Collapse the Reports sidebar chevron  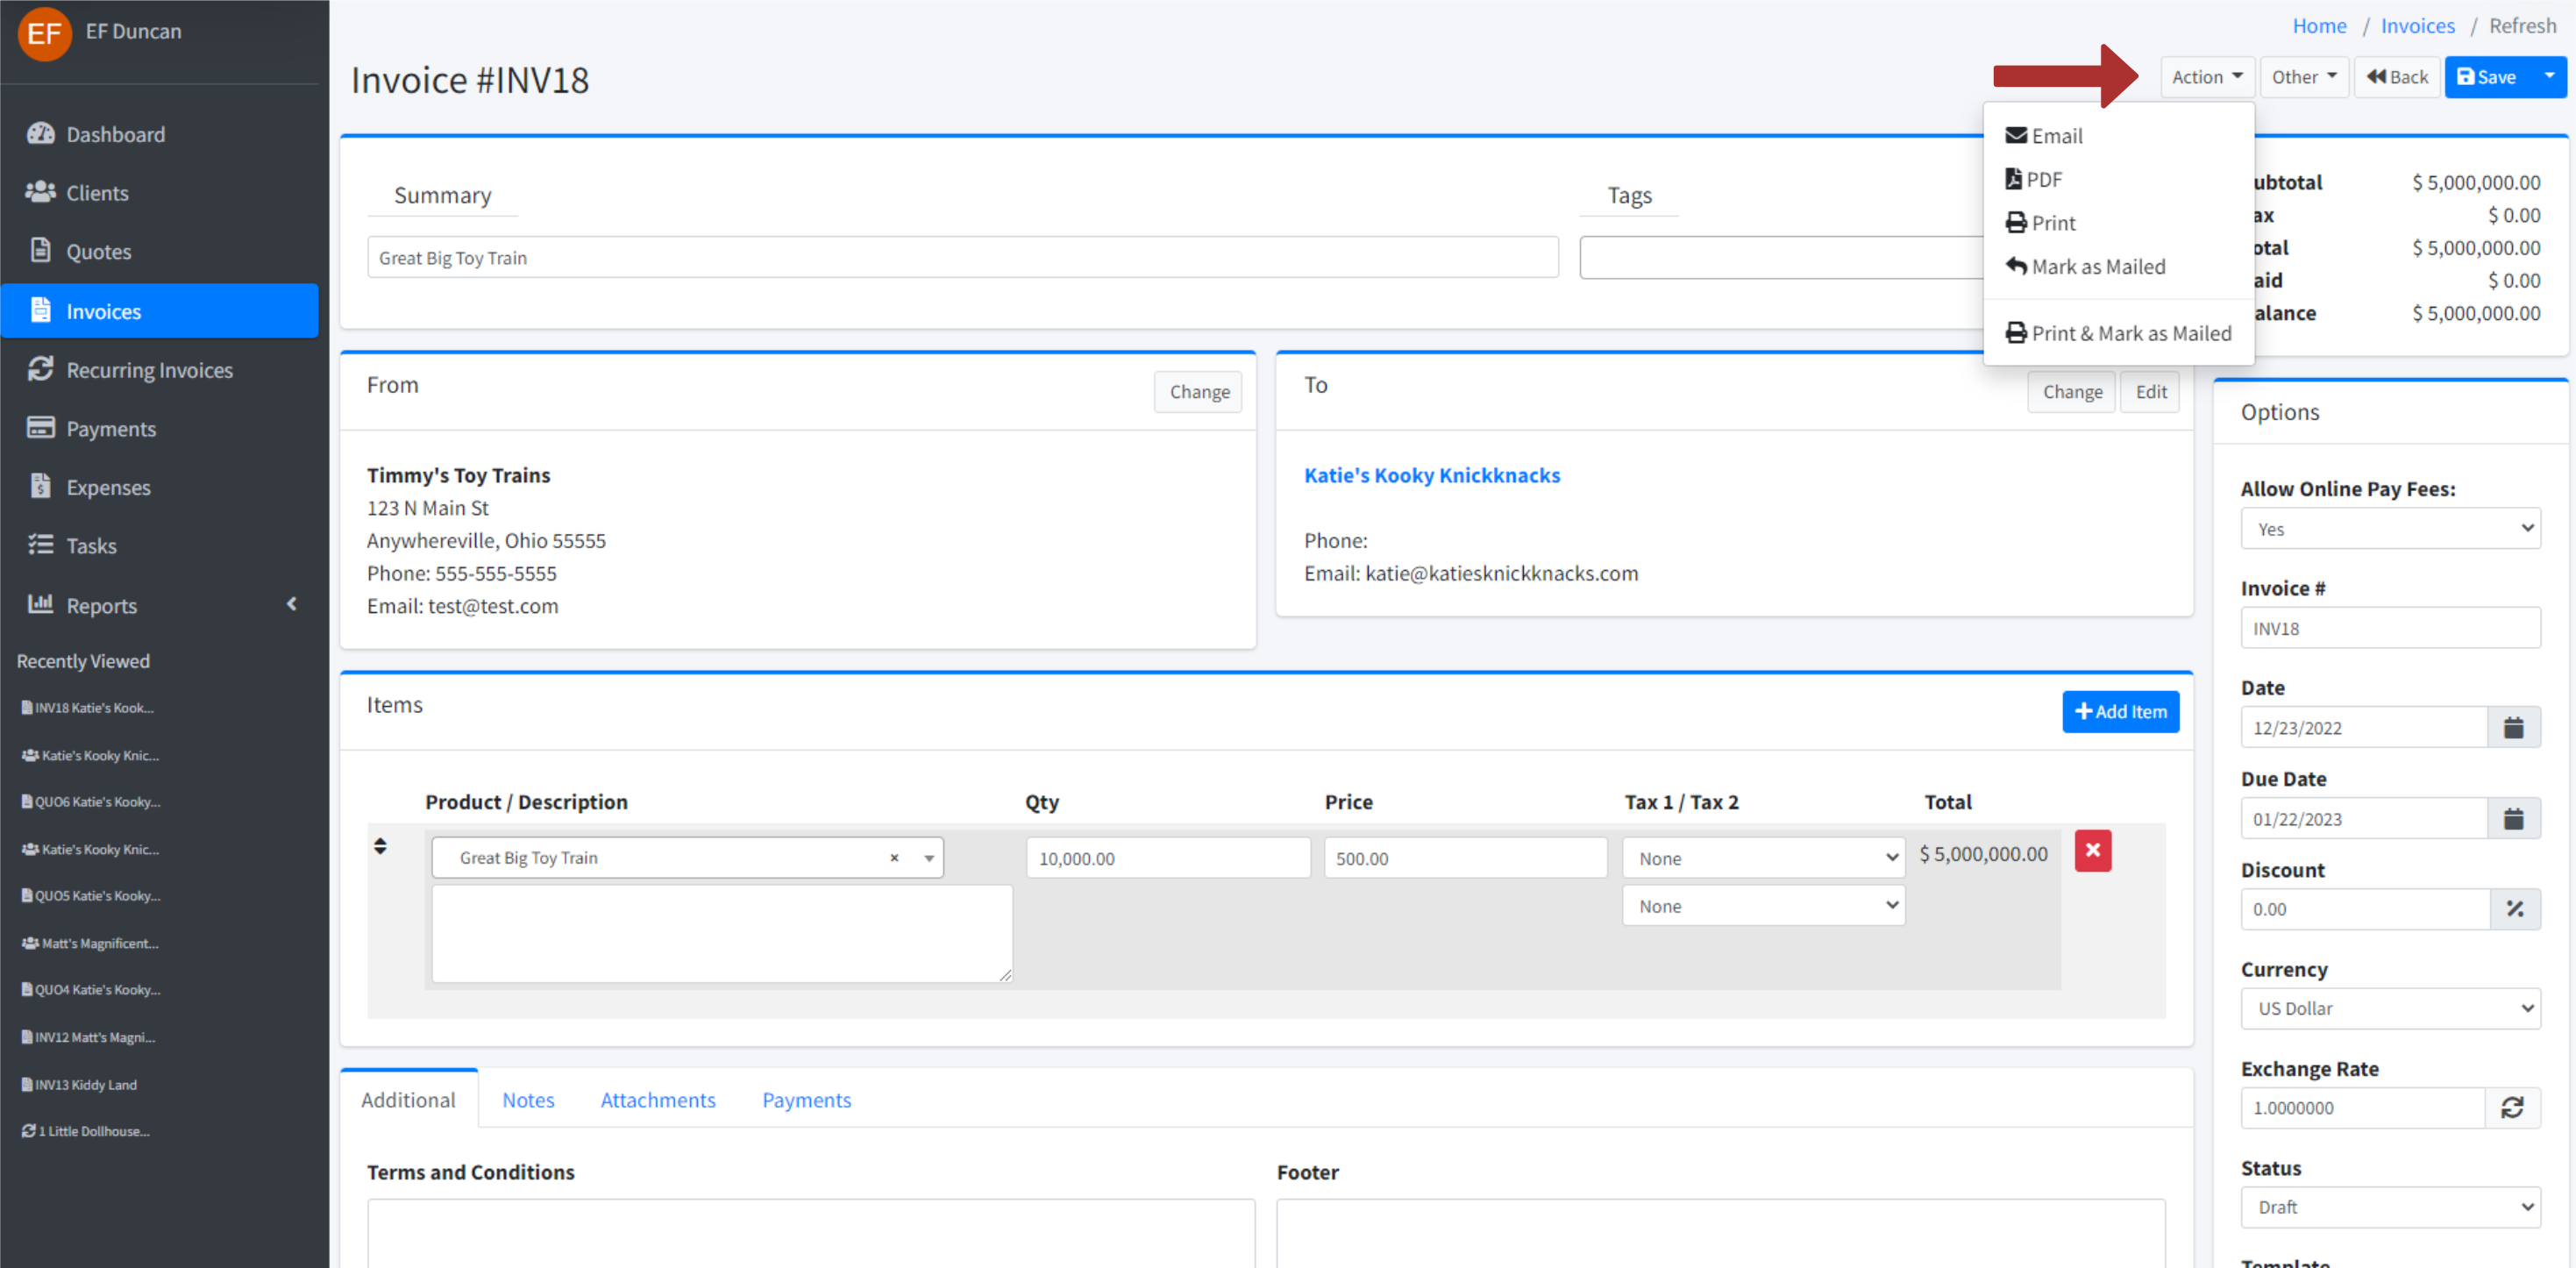[x=292, y=604]
